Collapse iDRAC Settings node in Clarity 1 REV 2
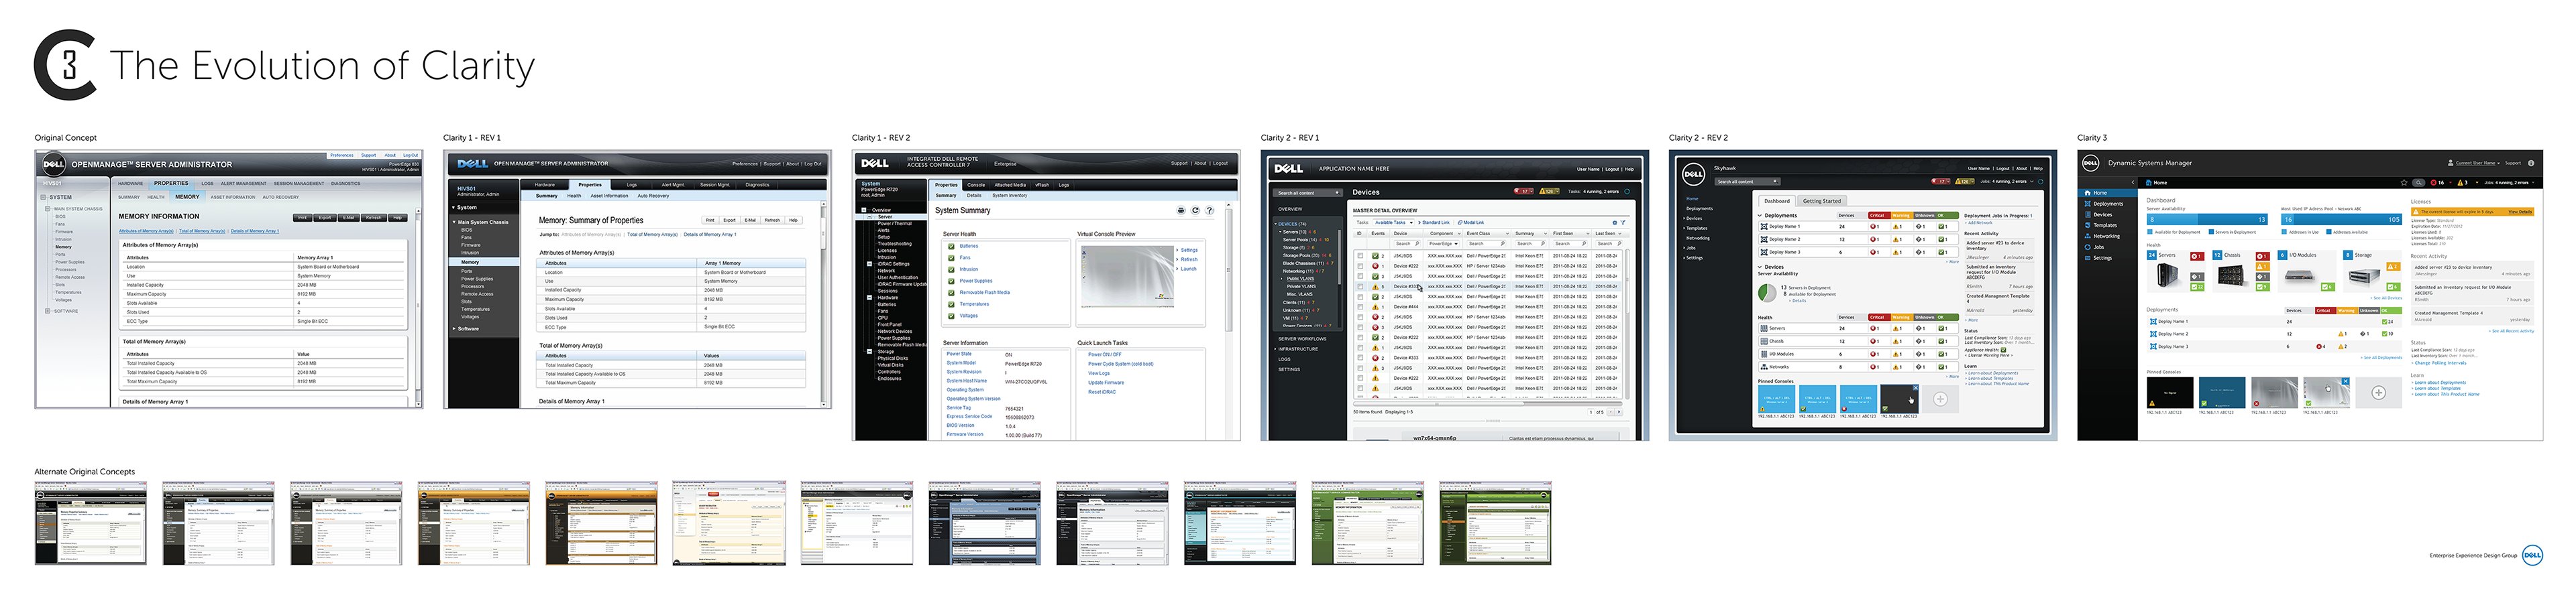Image resolution: width=2576 pixels, height=595 pixels. tap(869, 265)
